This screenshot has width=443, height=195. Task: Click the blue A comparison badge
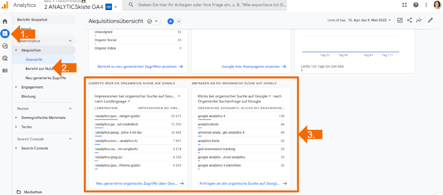click(170, 21)
